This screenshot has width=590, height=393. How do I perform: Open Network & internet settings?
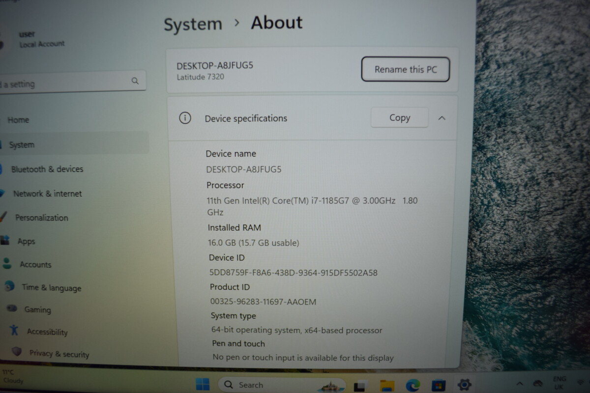[x=47, y=194]
